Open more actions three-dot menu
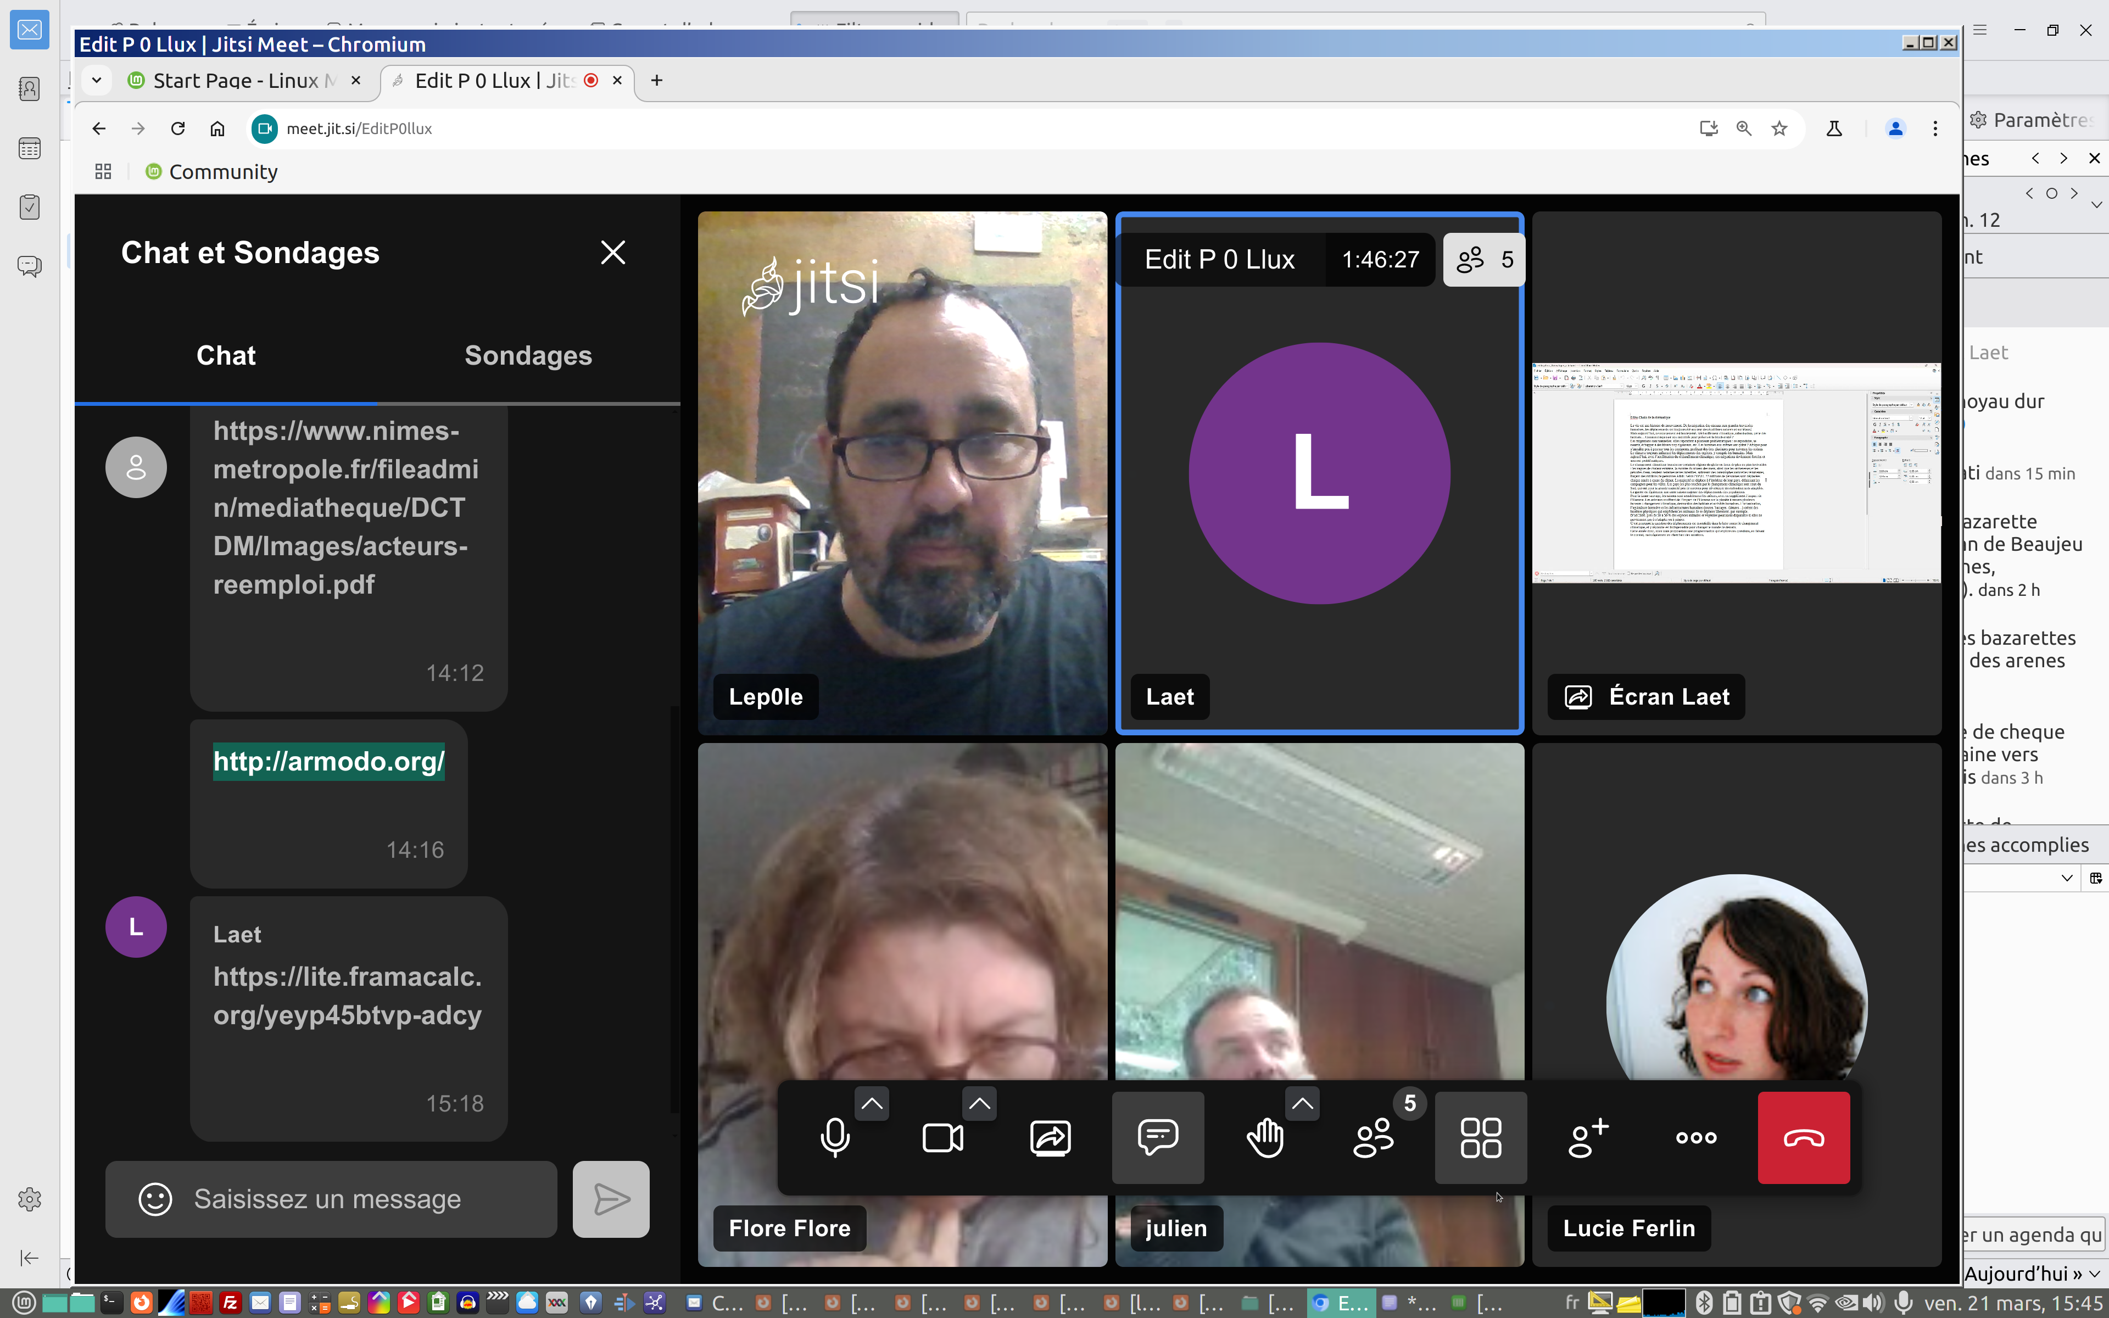The height and width of the screenshot is (1318, 2109). click(x=1696, y=1137)
